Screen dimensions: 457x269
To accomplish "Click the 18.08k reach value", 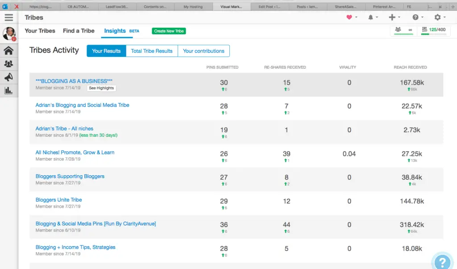I will (412, 248).
